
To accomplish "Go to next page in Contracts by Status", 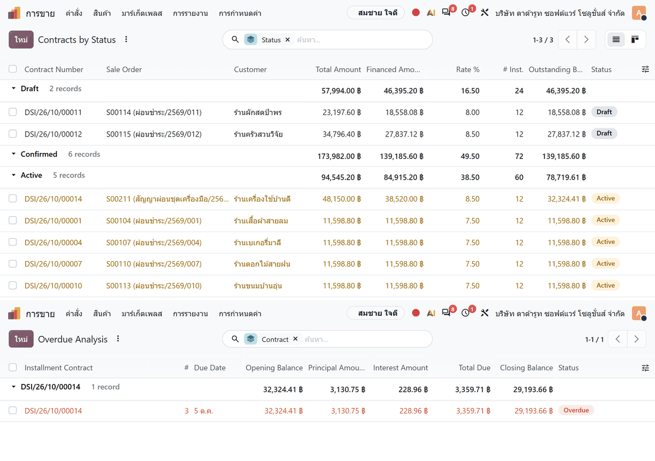I will 586,39.
